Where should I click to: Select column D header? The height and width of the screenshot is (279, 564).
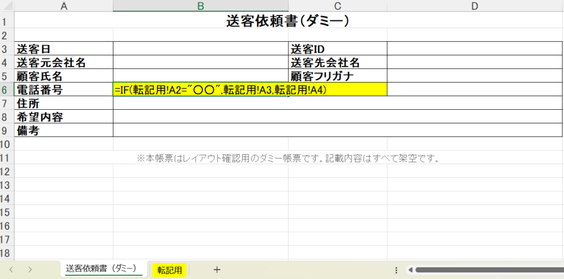(x=475, y=6)
